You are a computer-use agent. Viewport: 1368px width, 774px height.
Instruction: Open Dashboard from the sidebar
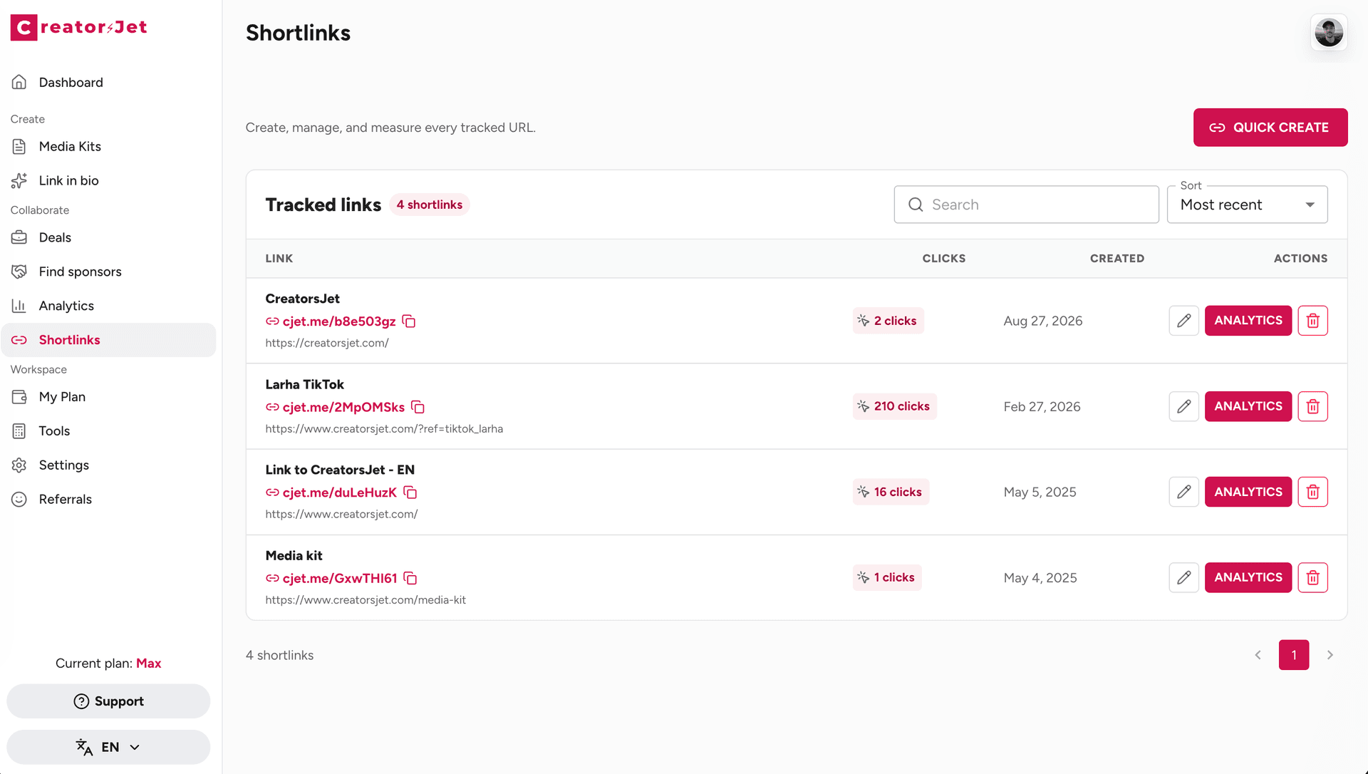[108, 82]
